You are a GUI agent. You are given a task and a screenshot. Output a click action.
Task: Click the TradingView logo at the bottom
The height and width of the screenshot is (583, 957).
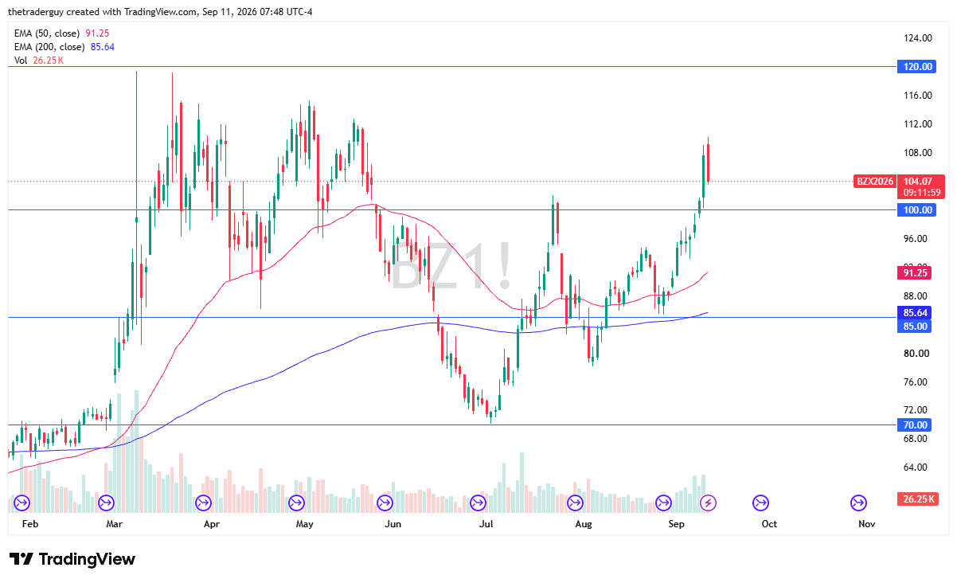[72, 559]
